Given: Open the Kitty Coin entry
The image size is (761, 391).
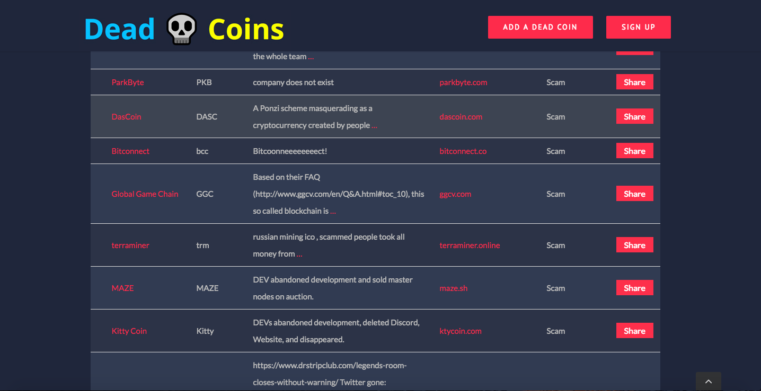Looking at the screenshot, I should click(129, 331).
